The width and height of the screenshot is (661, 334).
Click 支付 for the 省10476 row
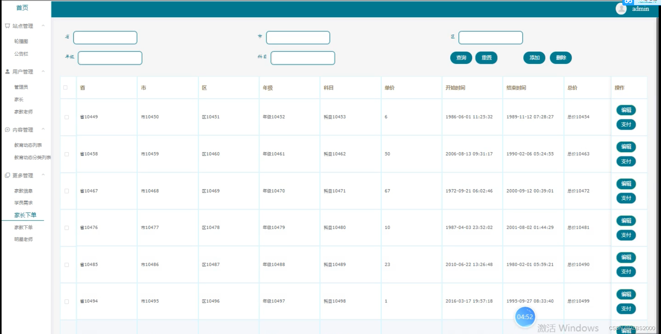(x=626, y=235)
